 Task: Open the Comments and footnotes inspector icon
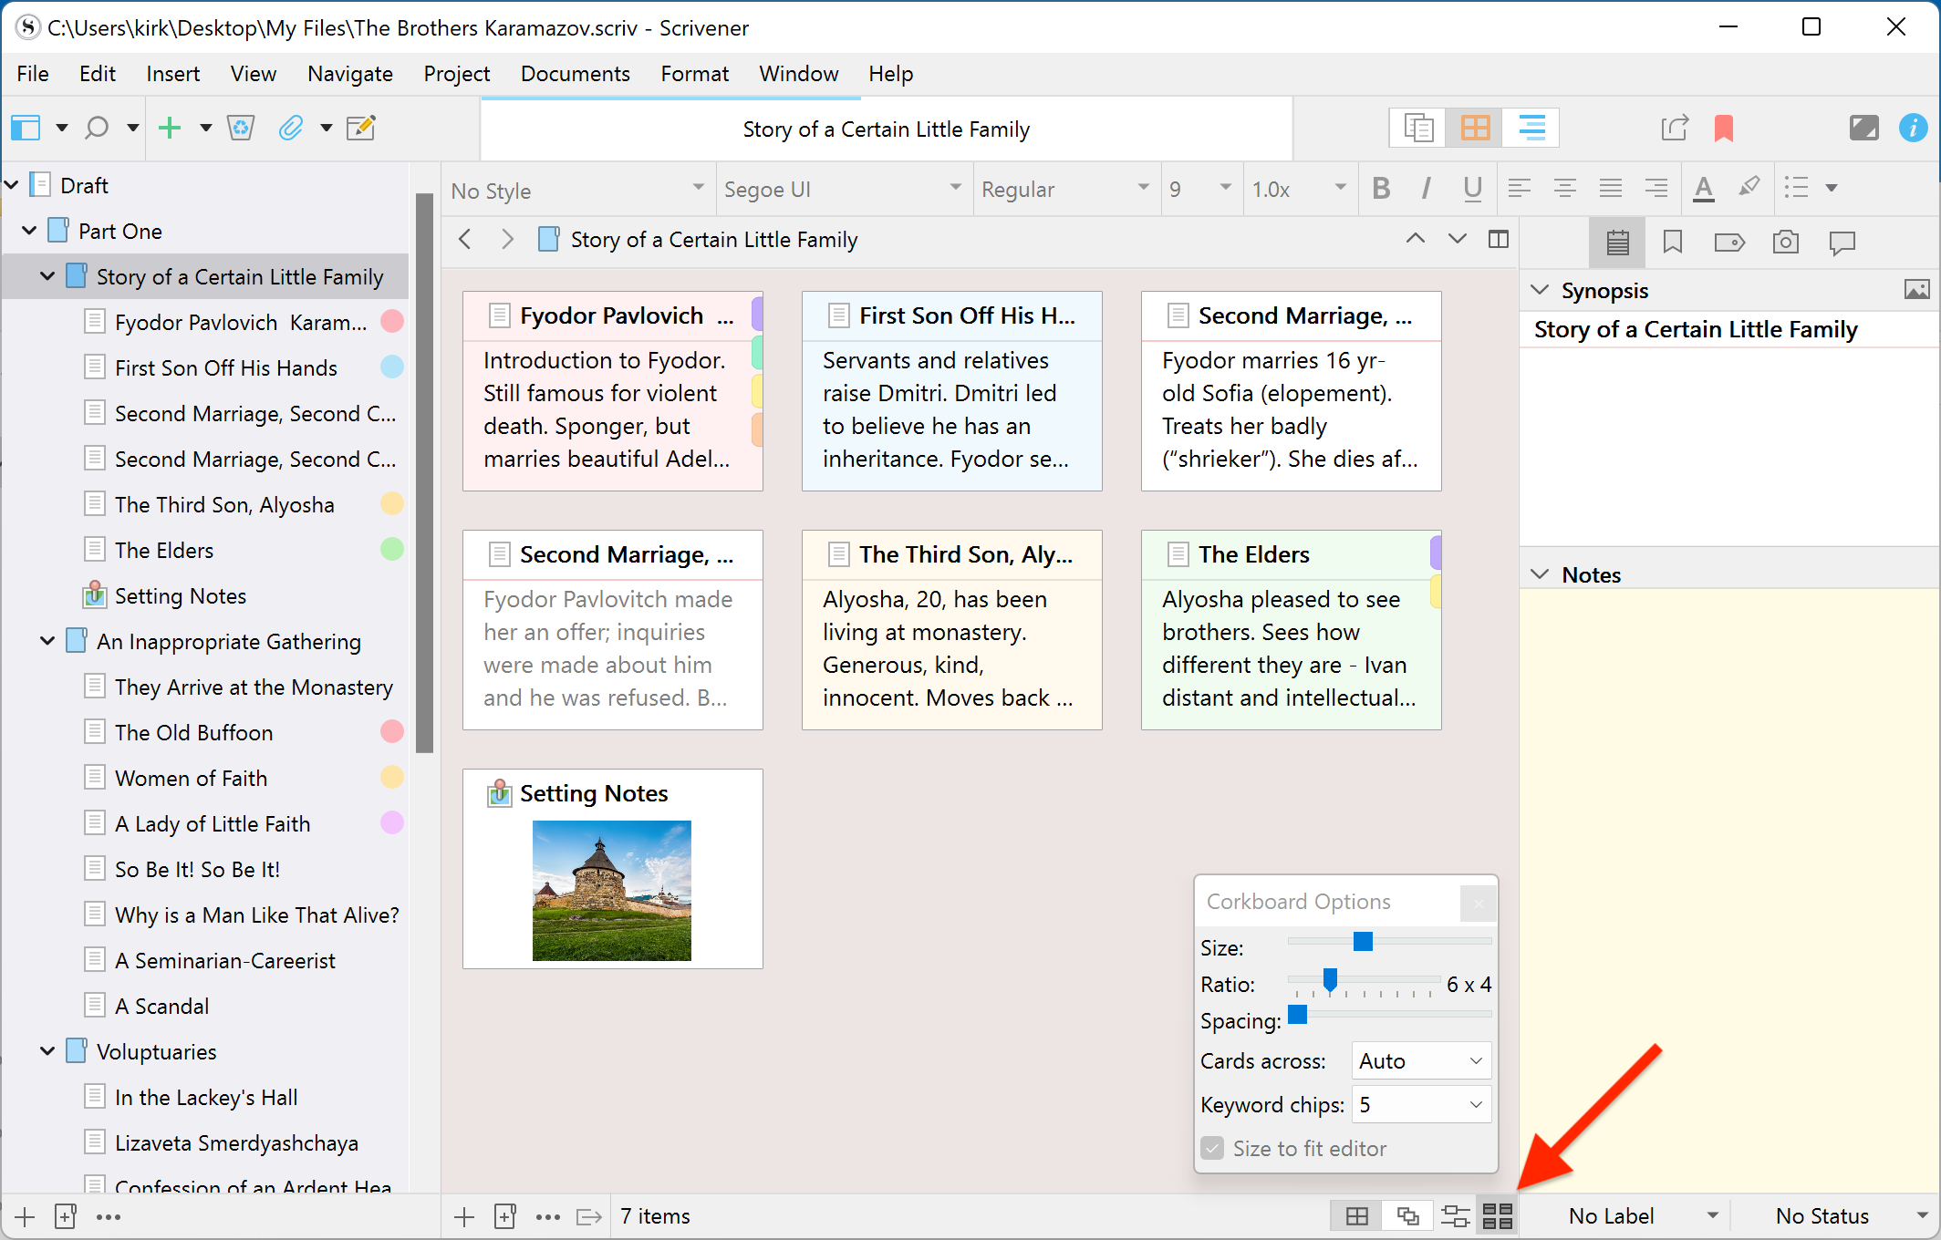click(1842, 242)
